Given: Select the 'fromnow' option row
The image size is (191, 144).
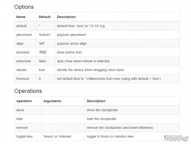Looking at the screenshot, I should coord(97,79).
